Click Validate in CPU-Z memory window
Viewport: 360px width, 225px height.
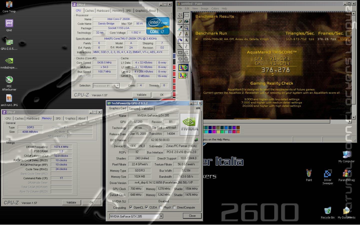71,202
